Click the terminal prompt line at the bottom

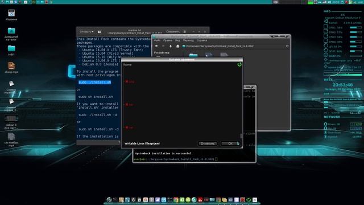coord(175,159)
